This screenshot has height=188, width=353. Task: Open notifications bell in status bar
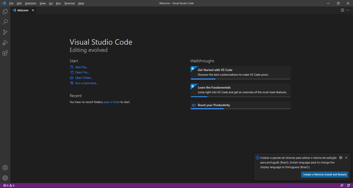[348, 185]
